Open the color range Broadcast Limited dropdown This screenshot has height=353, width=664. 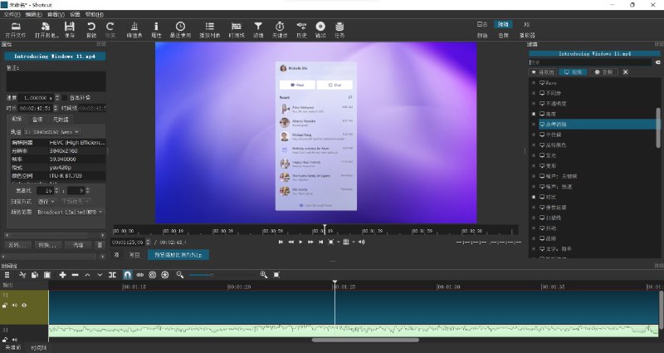point(69,212)
